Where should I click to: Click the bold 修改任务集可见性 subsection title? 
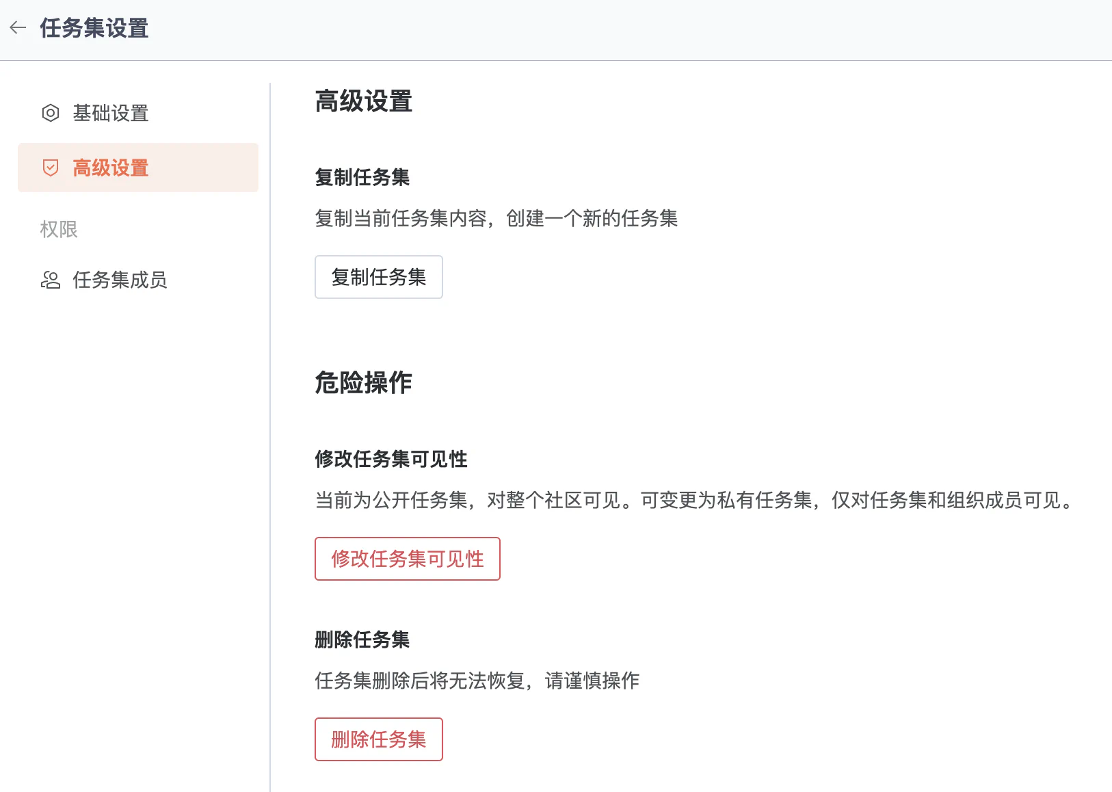click(390, 459)
